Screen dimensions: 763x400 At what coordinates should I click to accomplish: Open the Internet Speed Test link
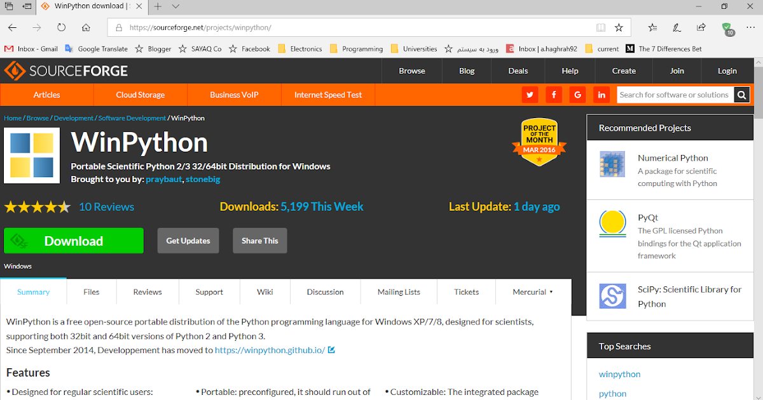pos(328,95)
